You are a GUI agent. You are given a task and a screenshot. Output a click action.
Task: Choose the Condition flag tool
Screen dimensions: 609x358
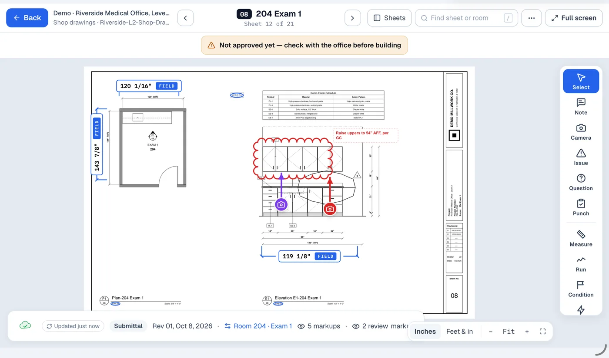(581, 289)
